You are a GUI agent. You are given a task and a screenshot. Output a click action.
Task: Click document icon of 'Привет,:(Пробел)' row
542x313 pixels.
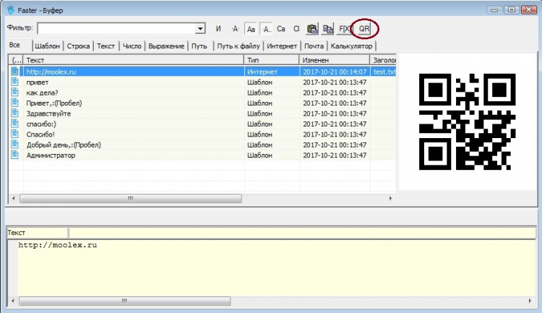(x=14, y=103)
